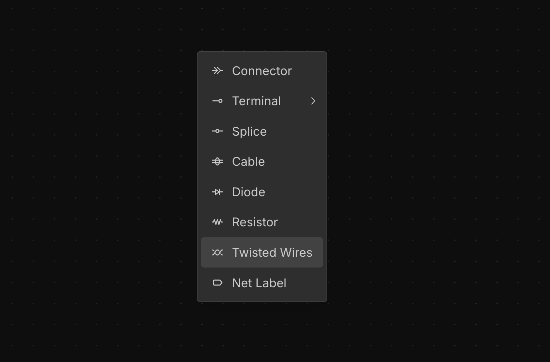
Task: Pick the Diode menu label
Action: click(x=248, y=192)
